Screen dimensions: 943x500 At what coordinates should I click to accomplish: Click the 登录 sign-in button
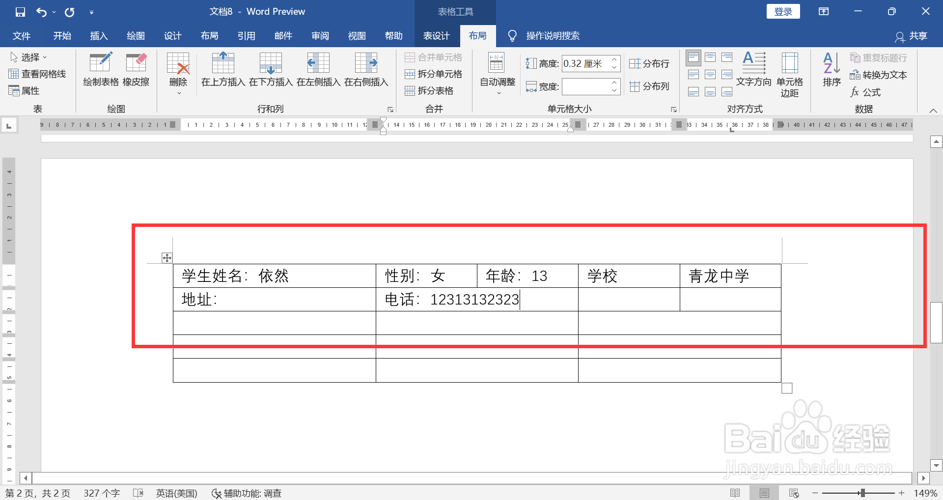(x=783, y=11)
